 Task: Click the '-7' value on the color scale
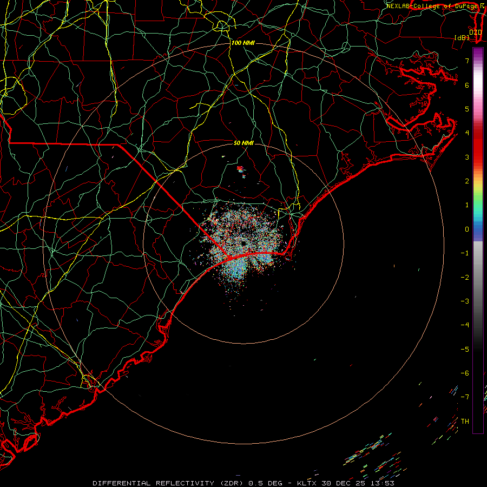click(x=465, y=397)
